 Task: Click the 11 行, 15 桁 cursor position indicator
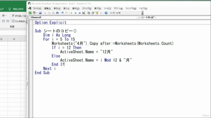(x=115, y=13)
